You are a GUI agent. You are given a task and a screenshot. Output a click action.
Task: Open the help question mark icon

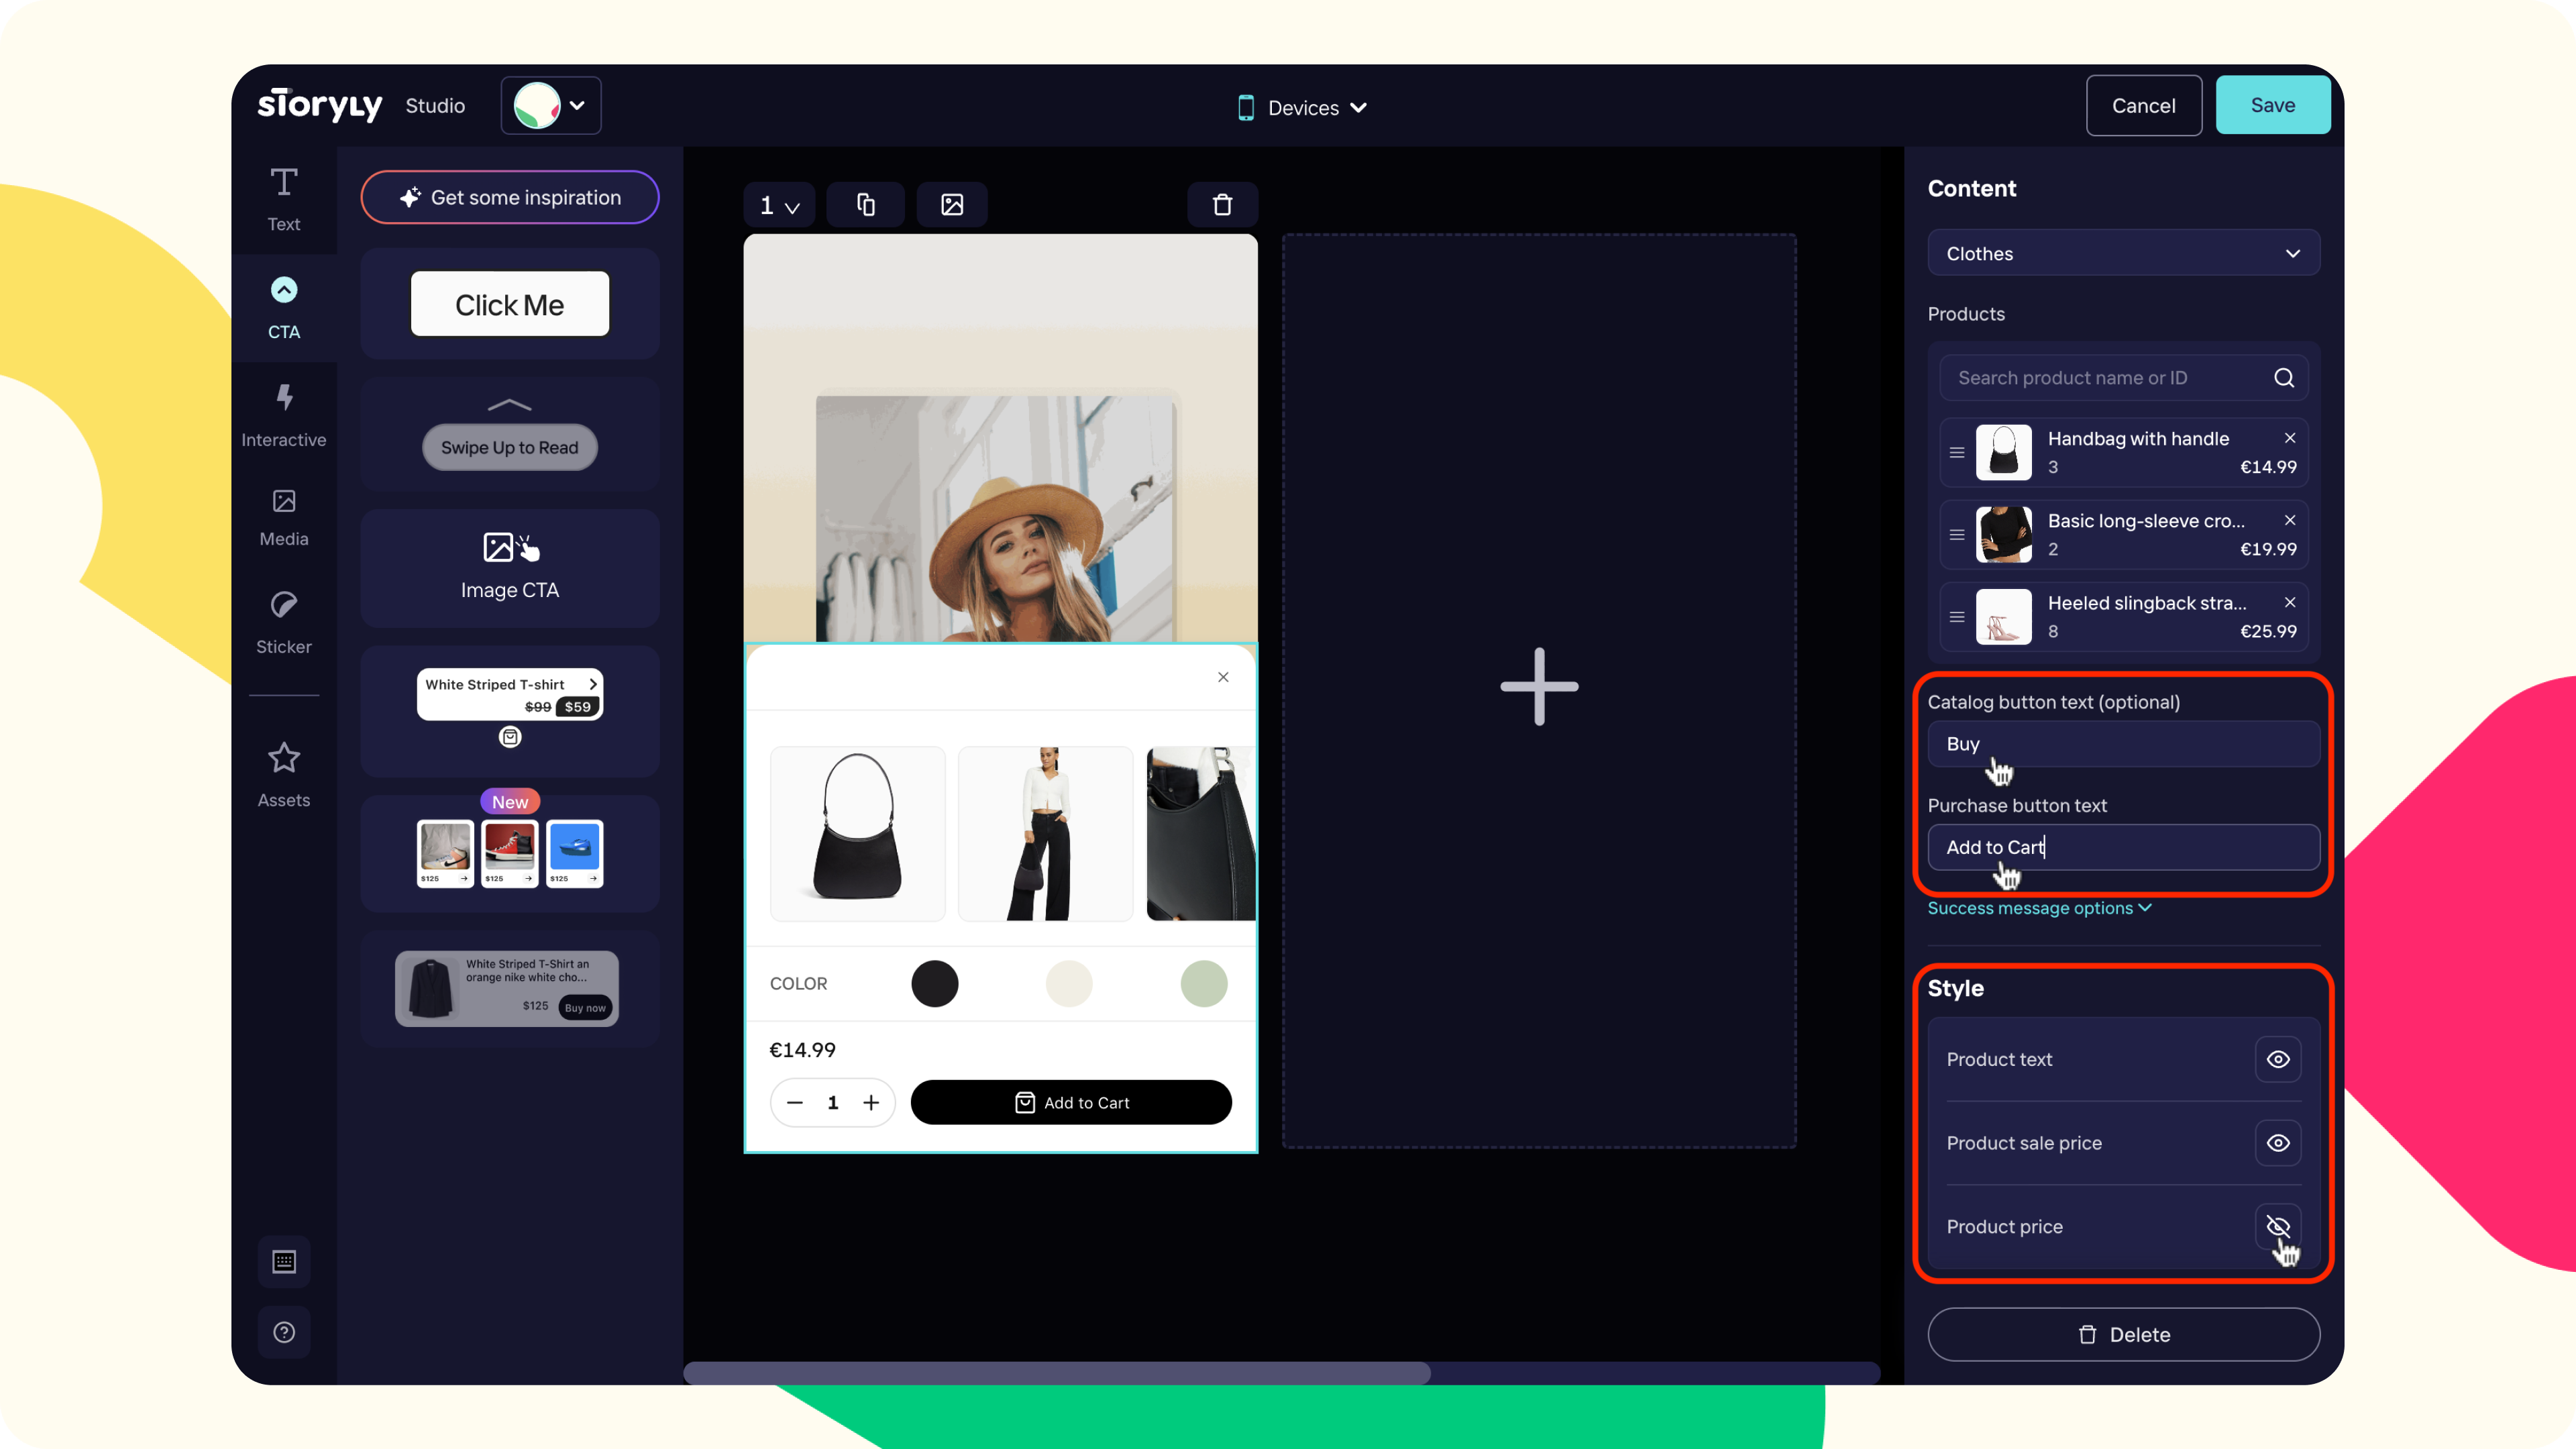[x=284, y=1332]
